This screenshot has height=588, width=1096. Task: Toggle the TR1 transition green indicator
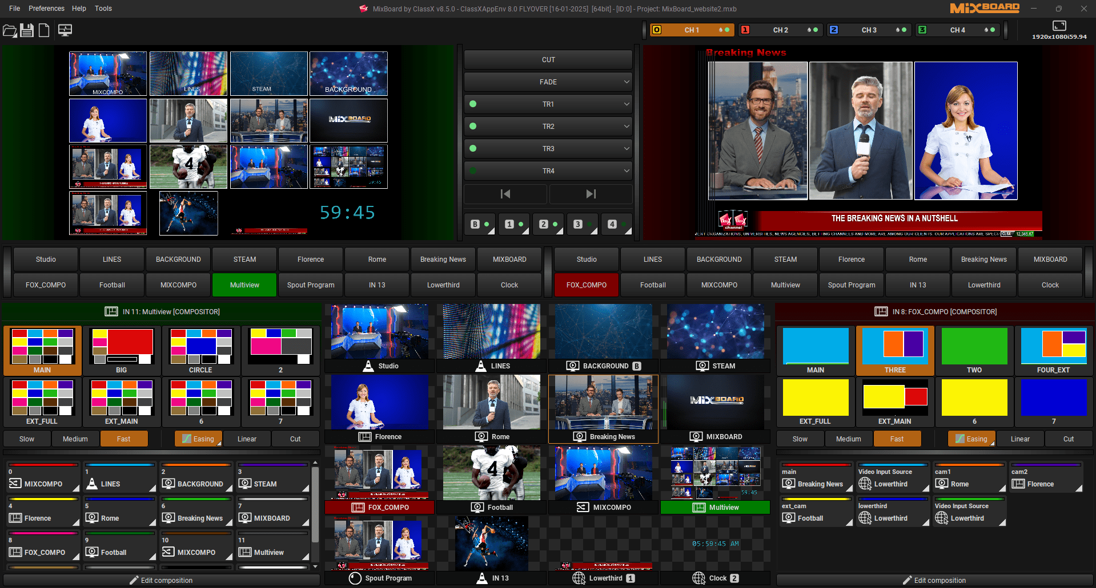pyautogui.click(x=473, y=104)
